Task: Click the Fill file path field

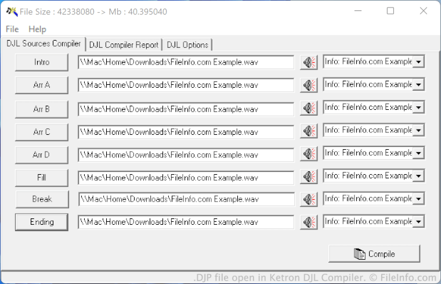Action: click(186, 178)
